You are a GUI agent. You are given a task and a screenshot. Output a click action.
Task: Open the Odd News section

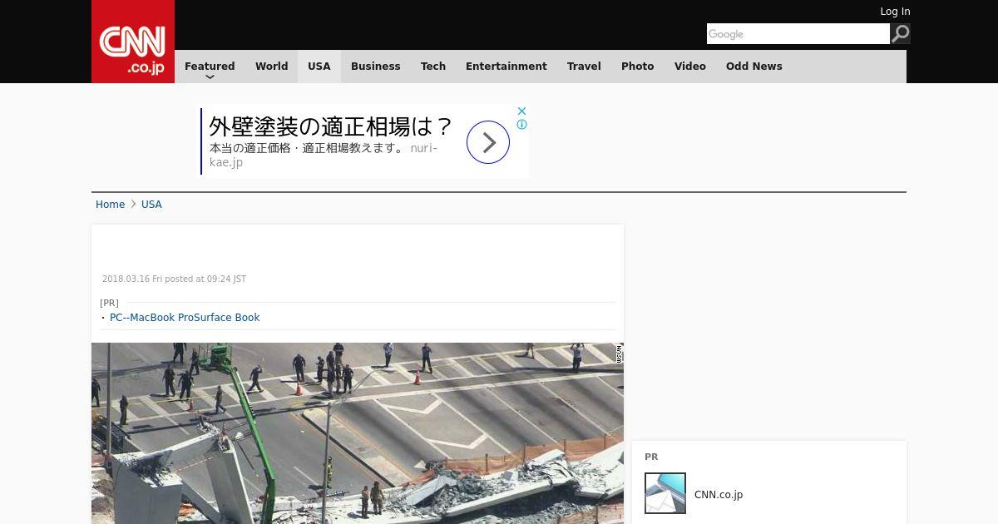[x=754, y=67]
